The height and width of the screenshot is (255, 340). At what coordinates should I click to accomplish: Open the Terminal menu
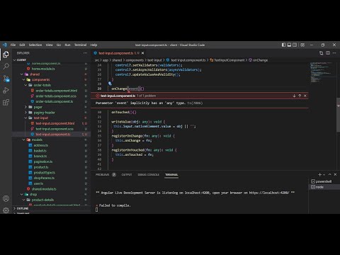[x=81, y=45]
